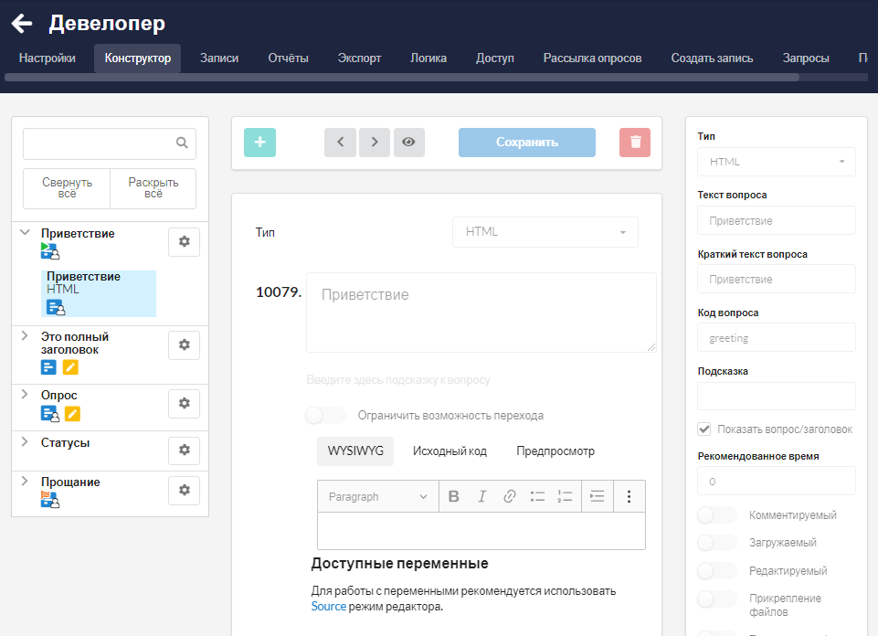
Task: Insert a link using the chain icon
Action: click(x=510, y=496)
